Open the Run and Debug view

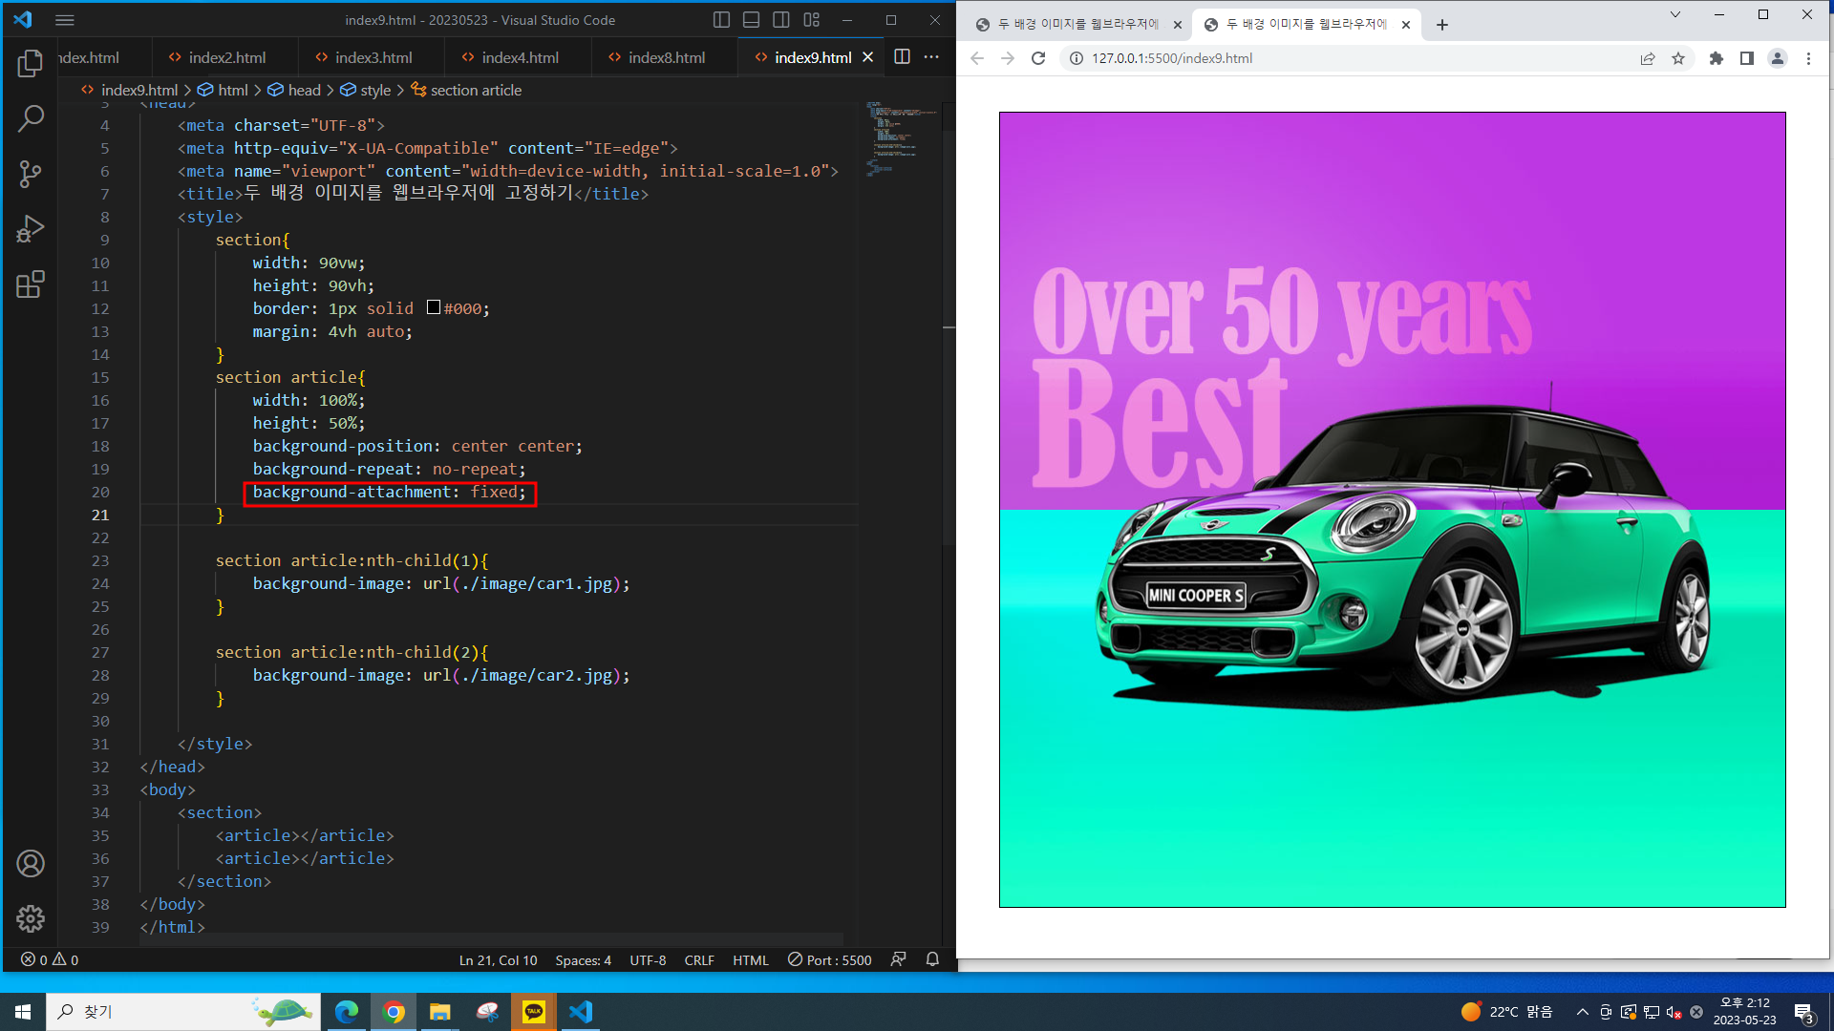pyautogui.click(x=31, y=229)
